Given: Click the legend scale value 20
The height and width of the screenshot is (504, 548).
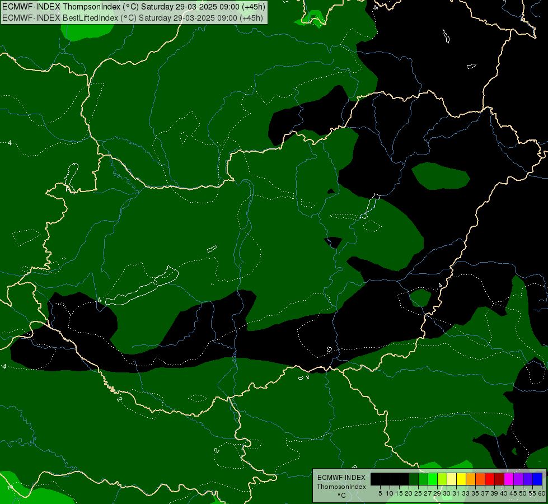Looking at the screenshot, I should (x=409, y=493).
